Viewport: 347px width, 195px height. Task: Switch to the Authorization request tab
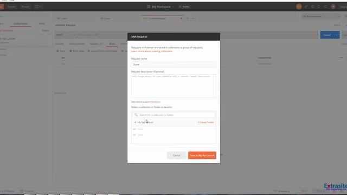coord(76,44)
